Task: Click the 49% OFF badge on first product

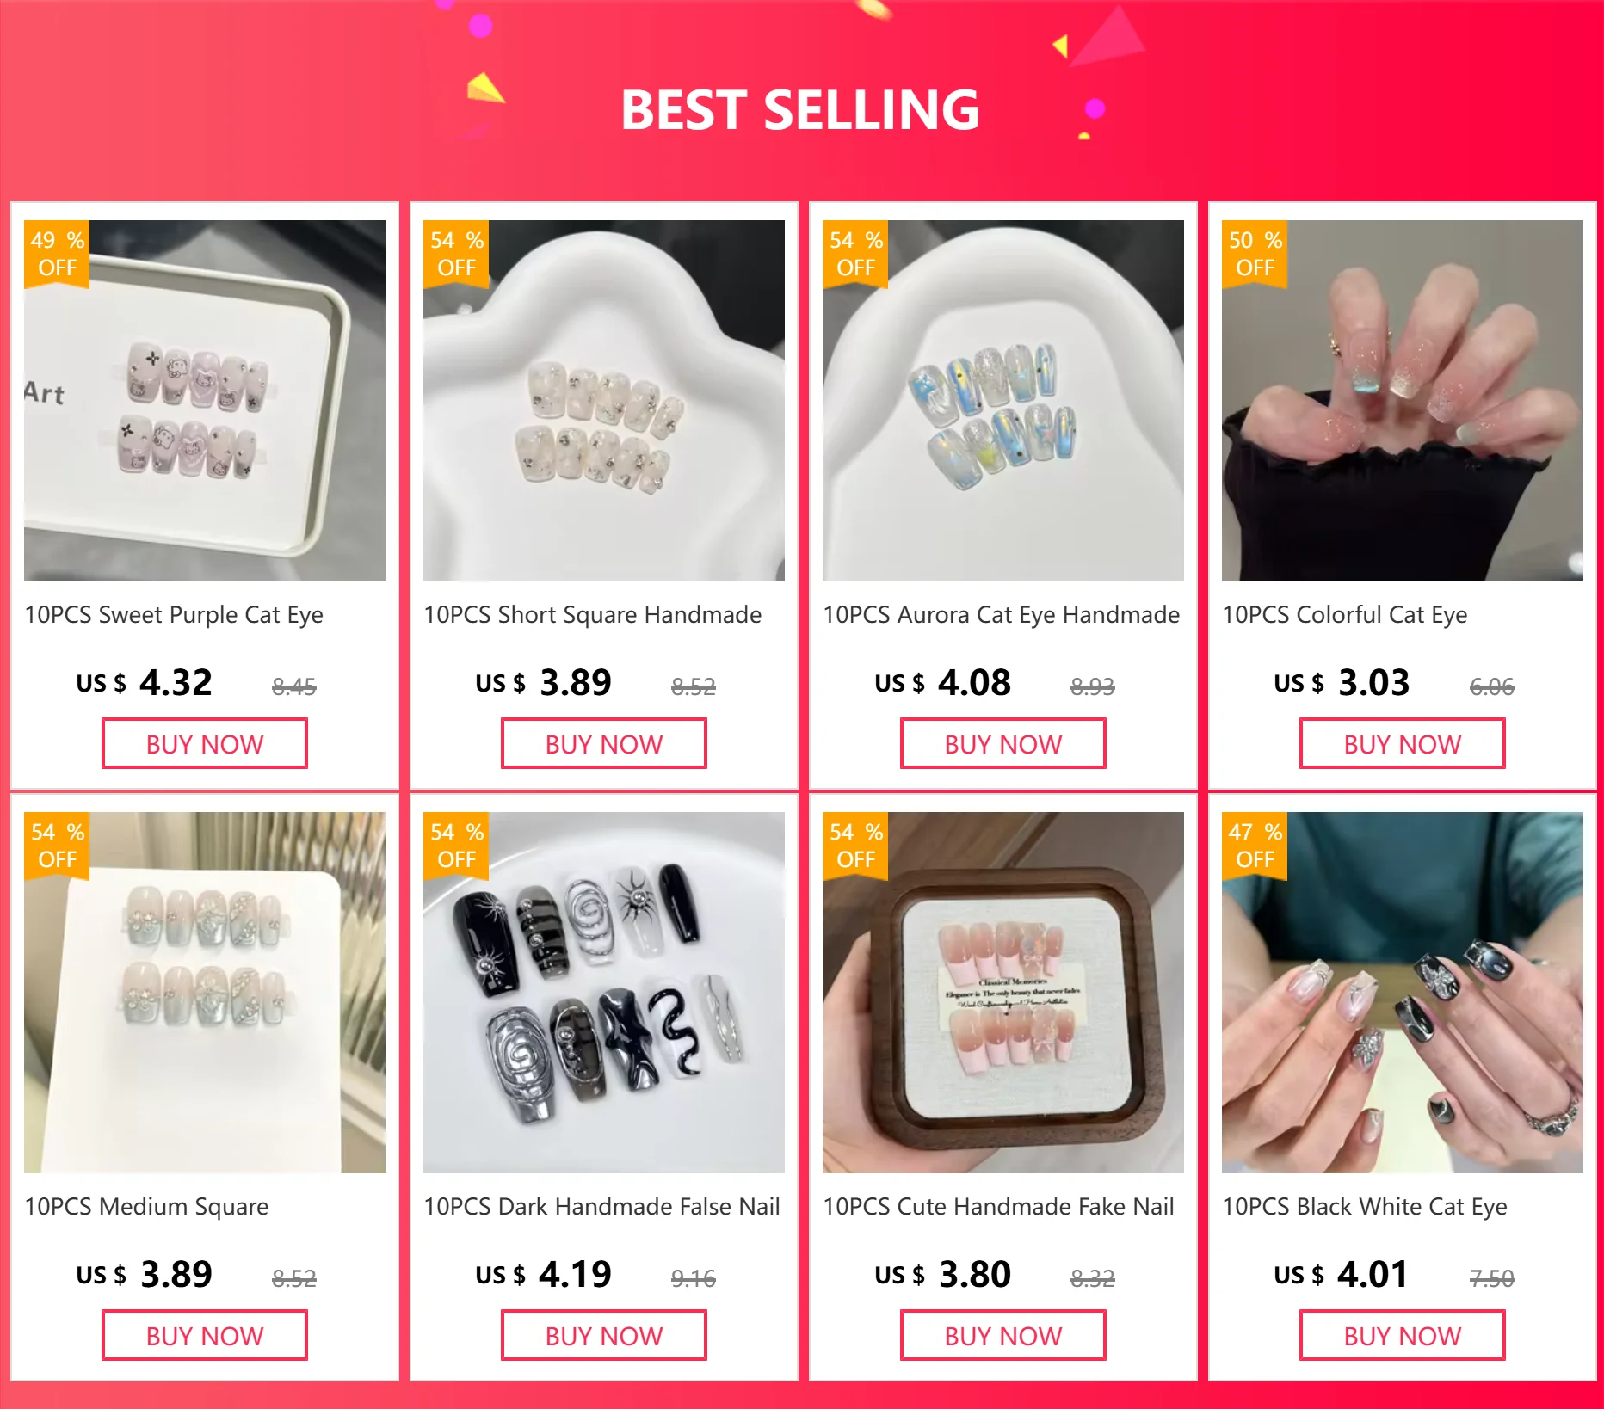Action: point(57,254)
